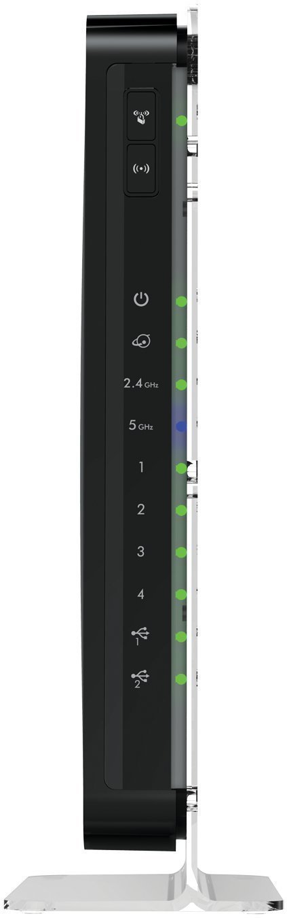Click the green LED next to 2.4 GHz

click(181, 385)
